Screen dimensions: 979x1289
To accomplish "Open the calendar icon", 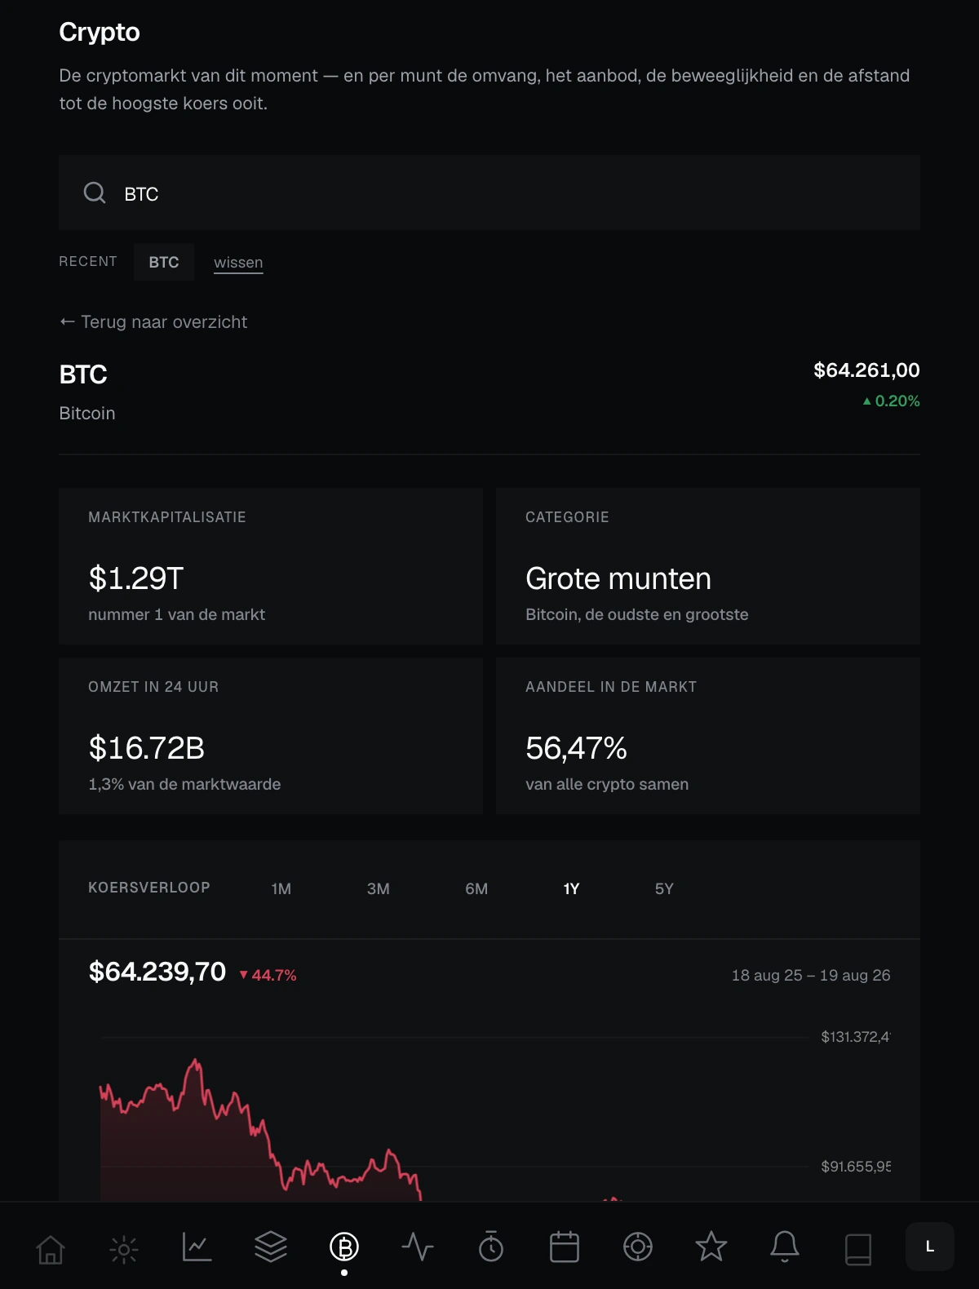I will click(565, 1248).
